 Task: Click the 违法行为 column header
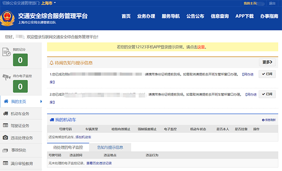coord(152,155)
